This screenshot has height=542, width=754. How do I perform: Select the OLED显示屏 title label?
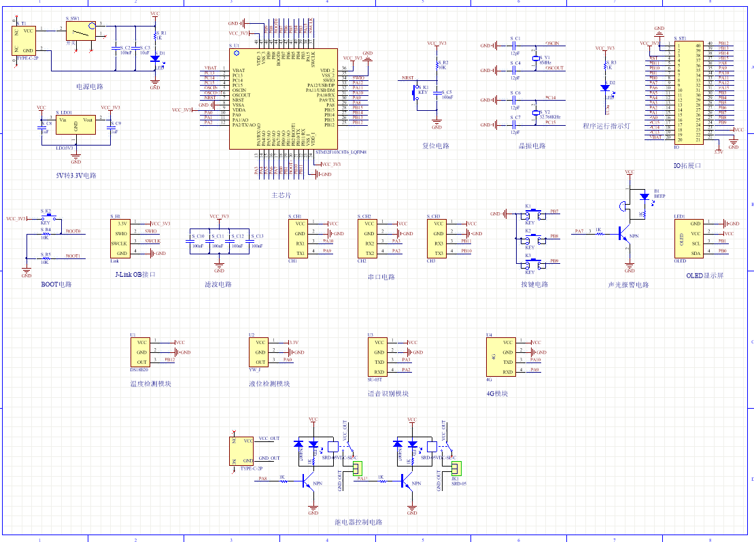pos(705,275)
